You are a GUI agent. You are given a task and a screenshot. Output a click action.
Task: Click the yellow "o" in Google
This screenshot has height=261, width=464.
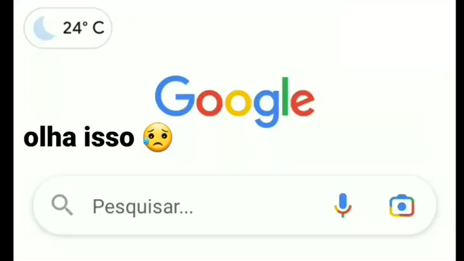238,103
